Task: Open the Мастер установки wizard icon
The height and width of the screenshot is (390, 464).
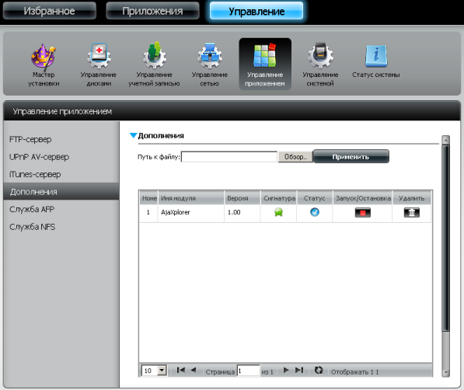Action: click(44, 56)
